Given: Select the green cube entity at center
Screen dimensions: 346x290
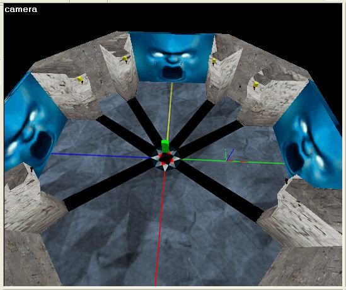Looking at the screenshot, I should [164, 146].
